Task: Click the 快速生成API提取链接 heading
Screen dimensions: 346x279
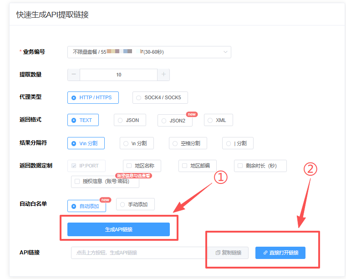Action: click(52, 15)
